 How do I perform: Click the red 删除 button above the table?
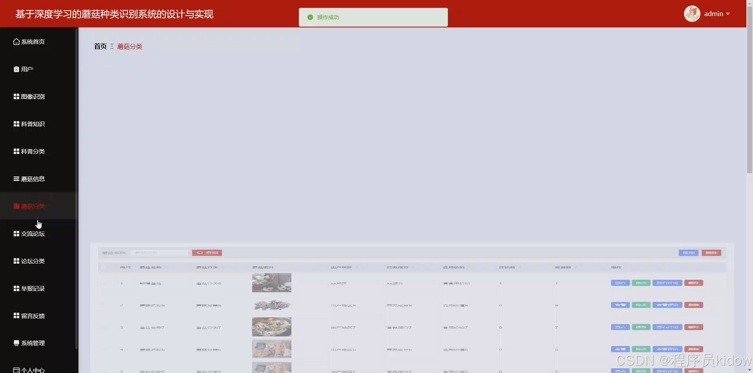tap(711, 253)
